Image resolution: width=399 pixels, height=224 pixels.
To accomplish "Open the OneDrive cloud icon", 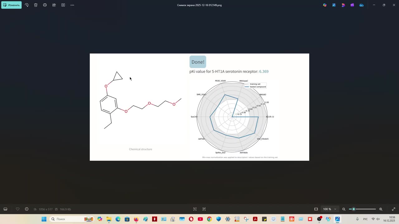I will (361, 5).
